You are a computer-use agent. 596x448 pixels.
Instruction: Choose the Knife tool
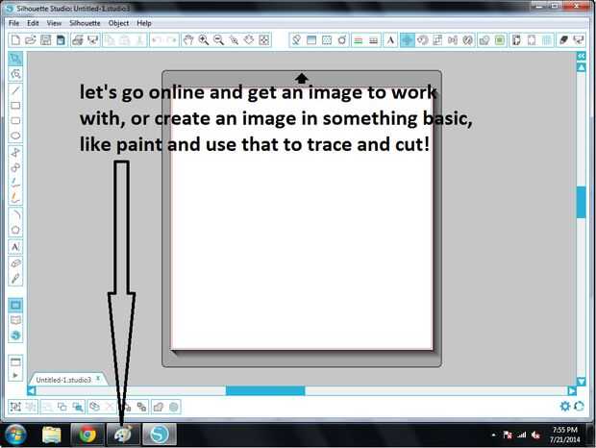15,279
